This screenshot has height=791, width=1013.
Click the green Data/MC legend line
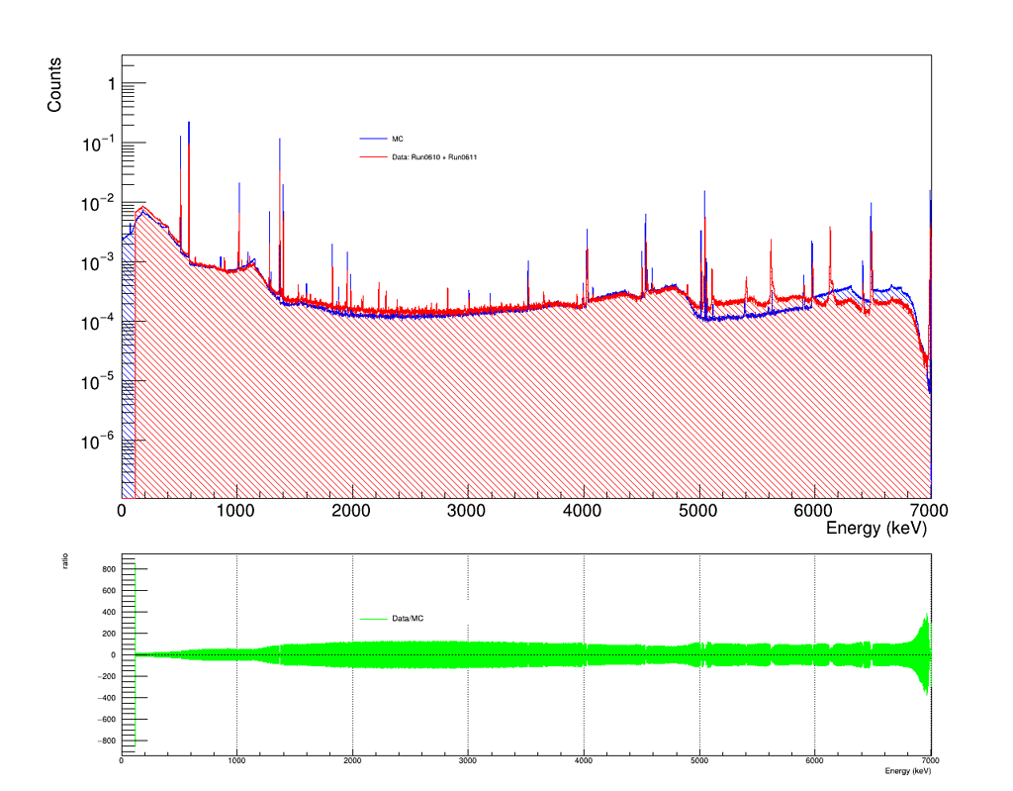tap(373, 619)
